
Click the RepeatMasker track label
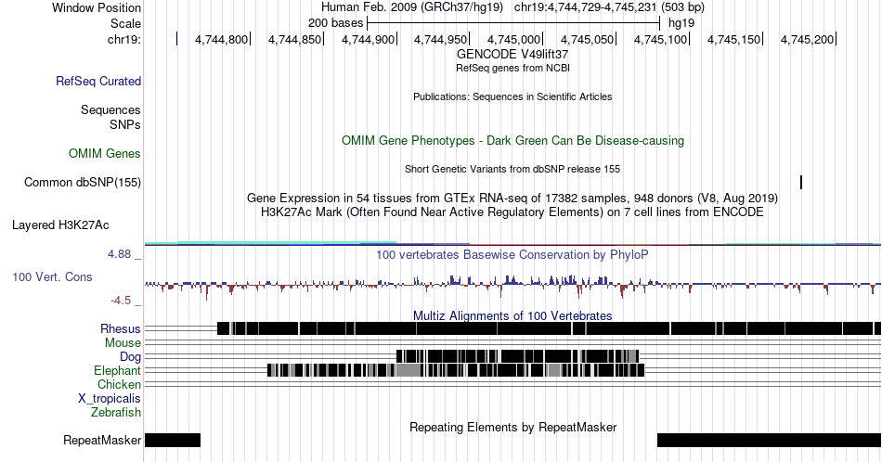pos(102,440)
